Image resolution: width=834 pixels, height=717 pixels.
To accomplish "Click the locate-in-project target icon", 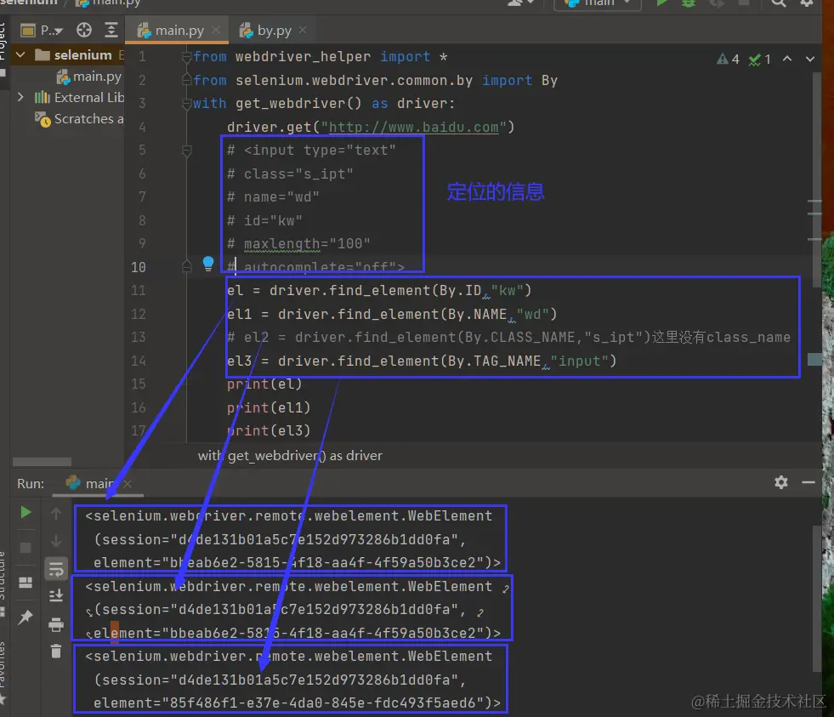I will (x=84, y=31).
